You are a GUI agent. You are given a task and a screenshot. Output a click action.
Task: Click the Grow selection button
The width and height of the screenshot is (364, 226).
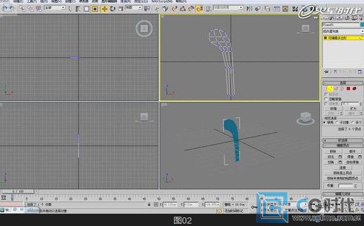[353, 108]
